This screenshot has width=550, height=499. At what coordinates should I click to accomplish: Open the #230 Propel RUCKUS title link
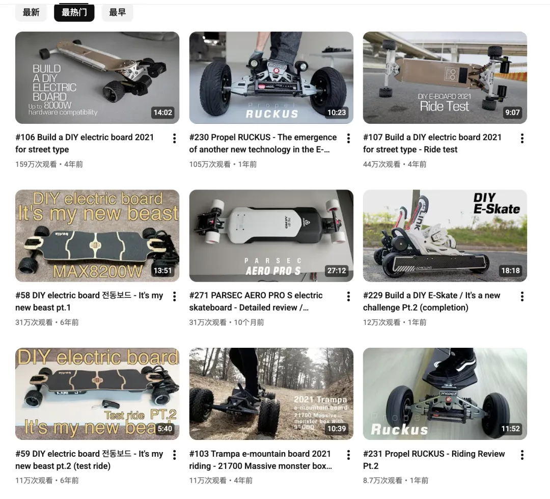coord(263,144)
